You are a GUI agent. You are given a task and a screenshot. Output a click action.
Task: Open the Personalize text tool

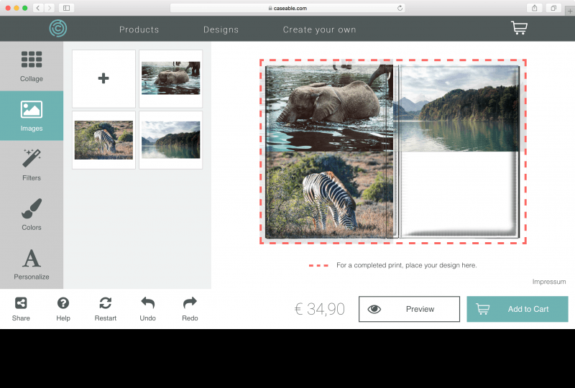[32, 264]
